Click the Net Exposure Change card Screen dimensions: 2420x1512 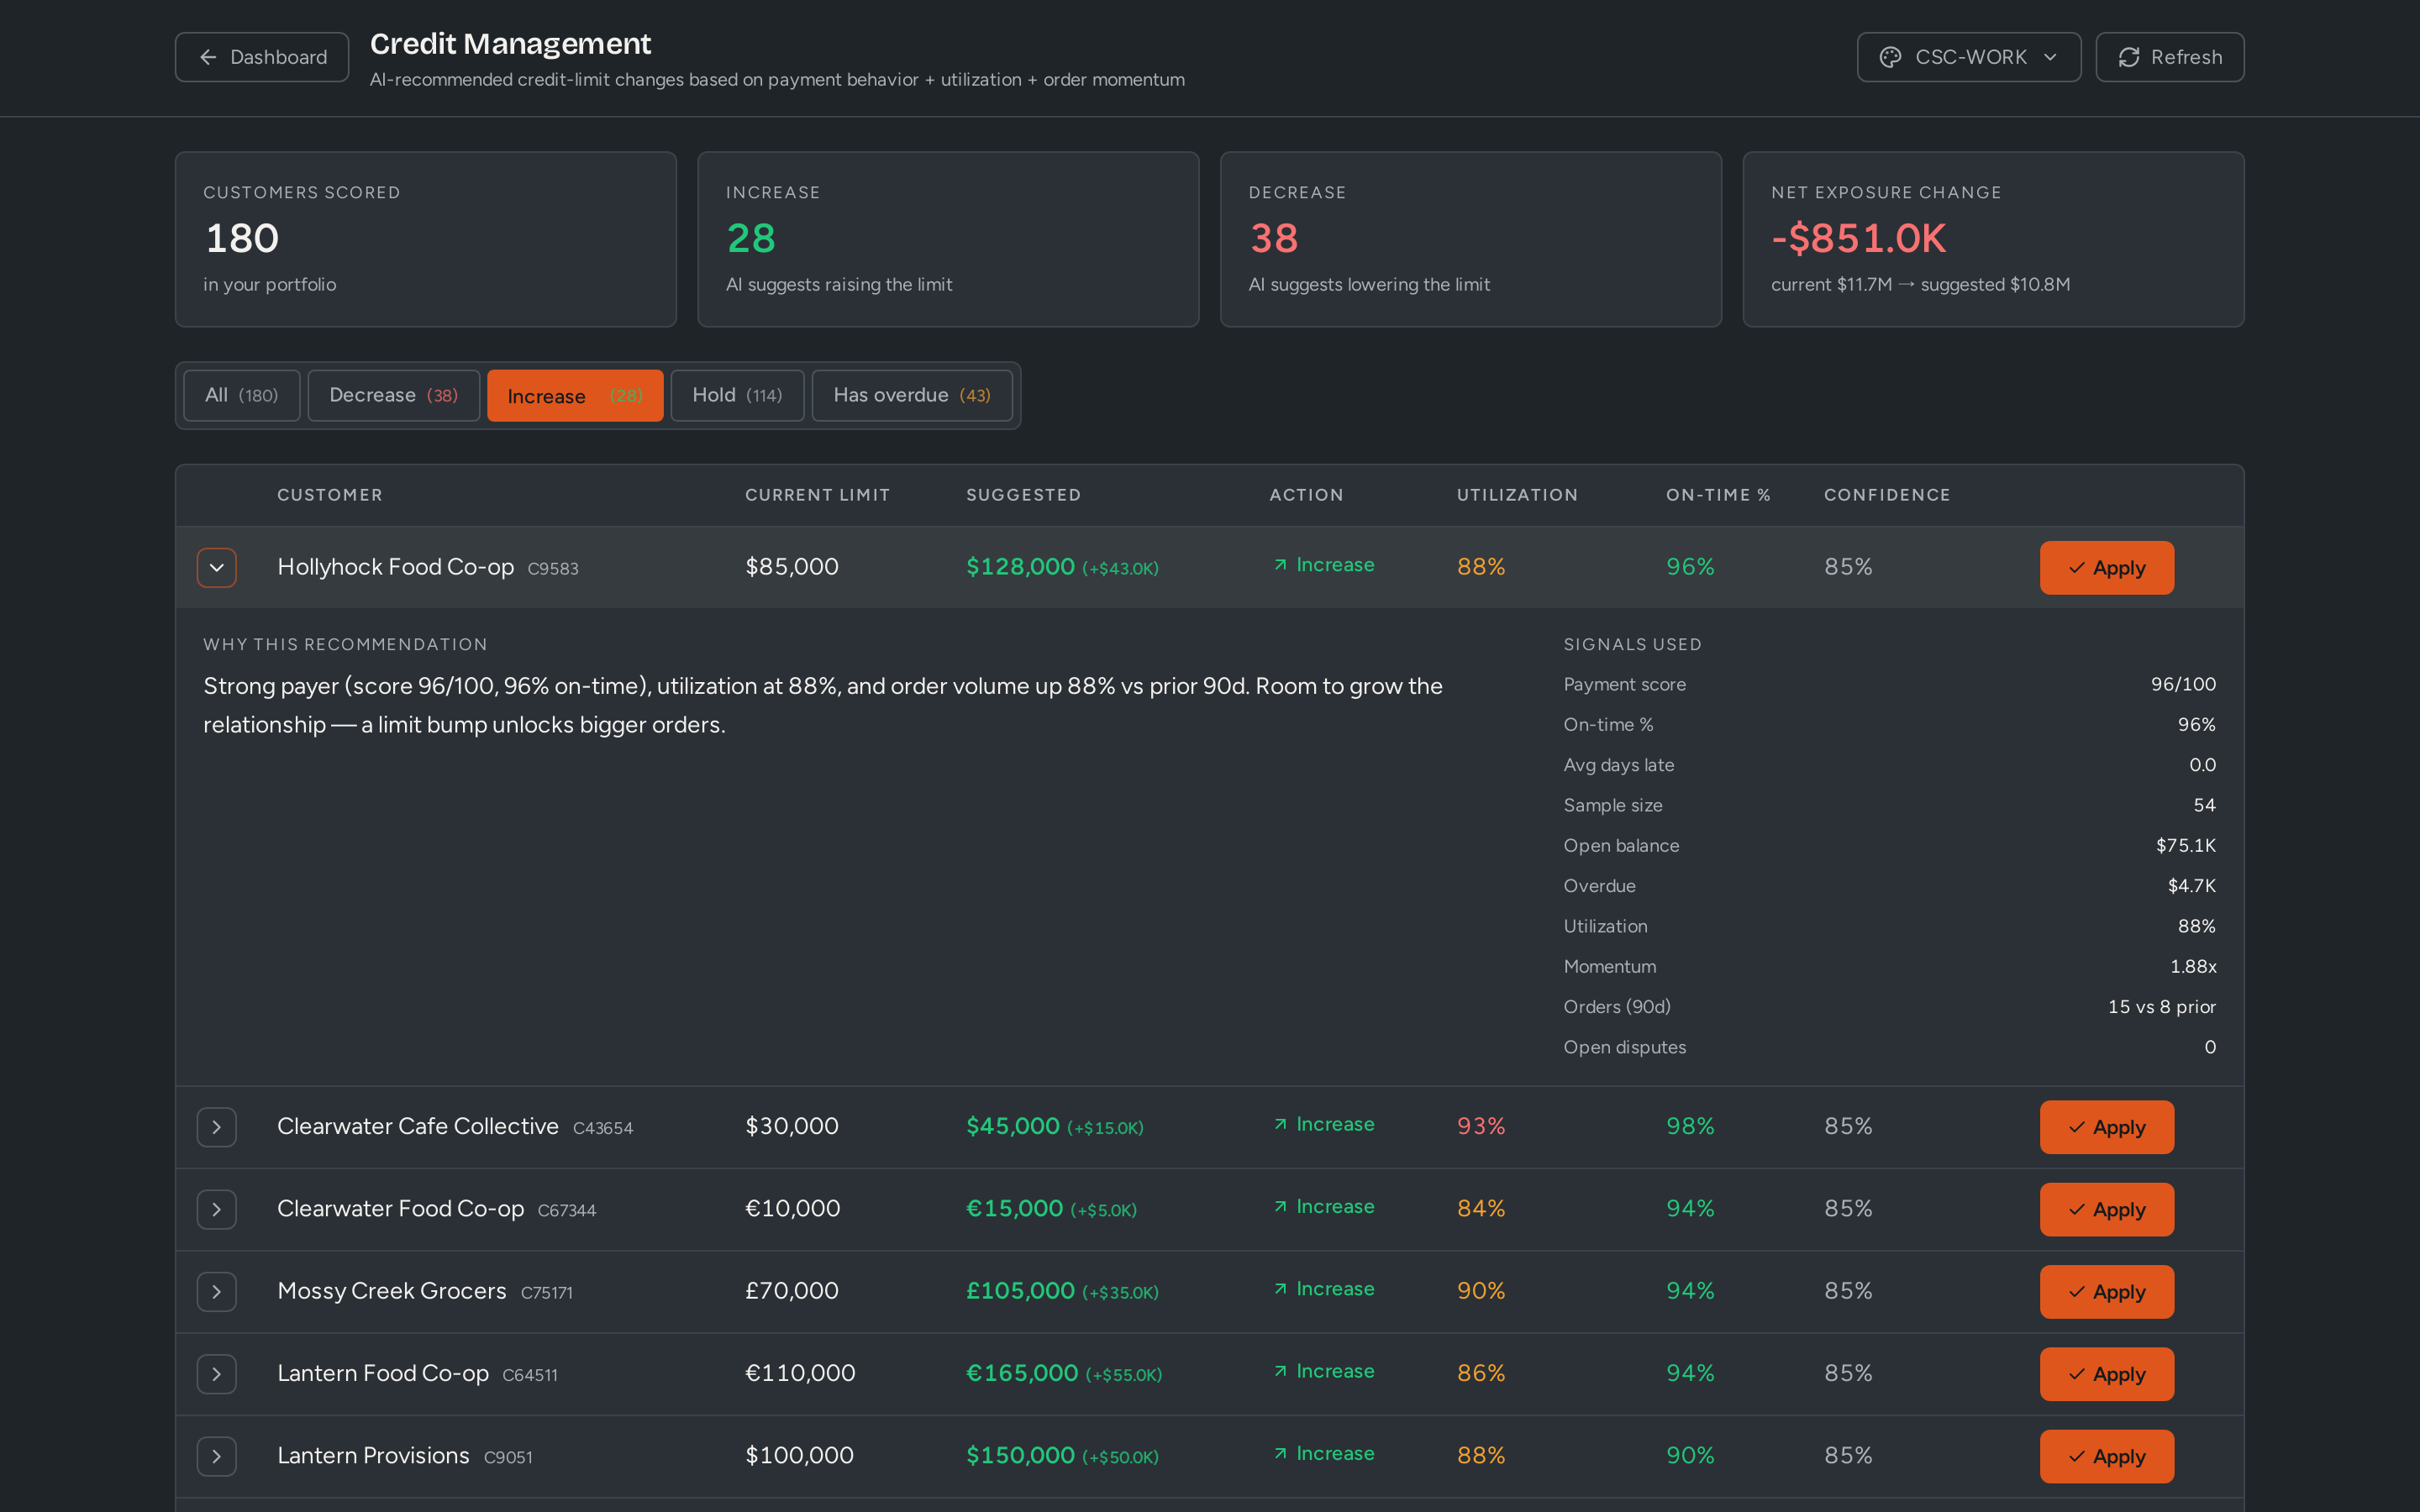(x=1993, y=239)
